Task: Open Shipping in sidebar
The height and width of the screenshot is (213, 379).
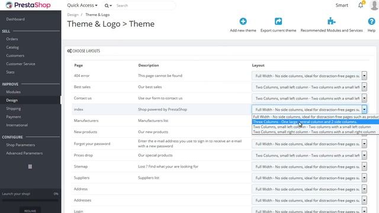Action: pyautogui.click(x=13, y=109)
